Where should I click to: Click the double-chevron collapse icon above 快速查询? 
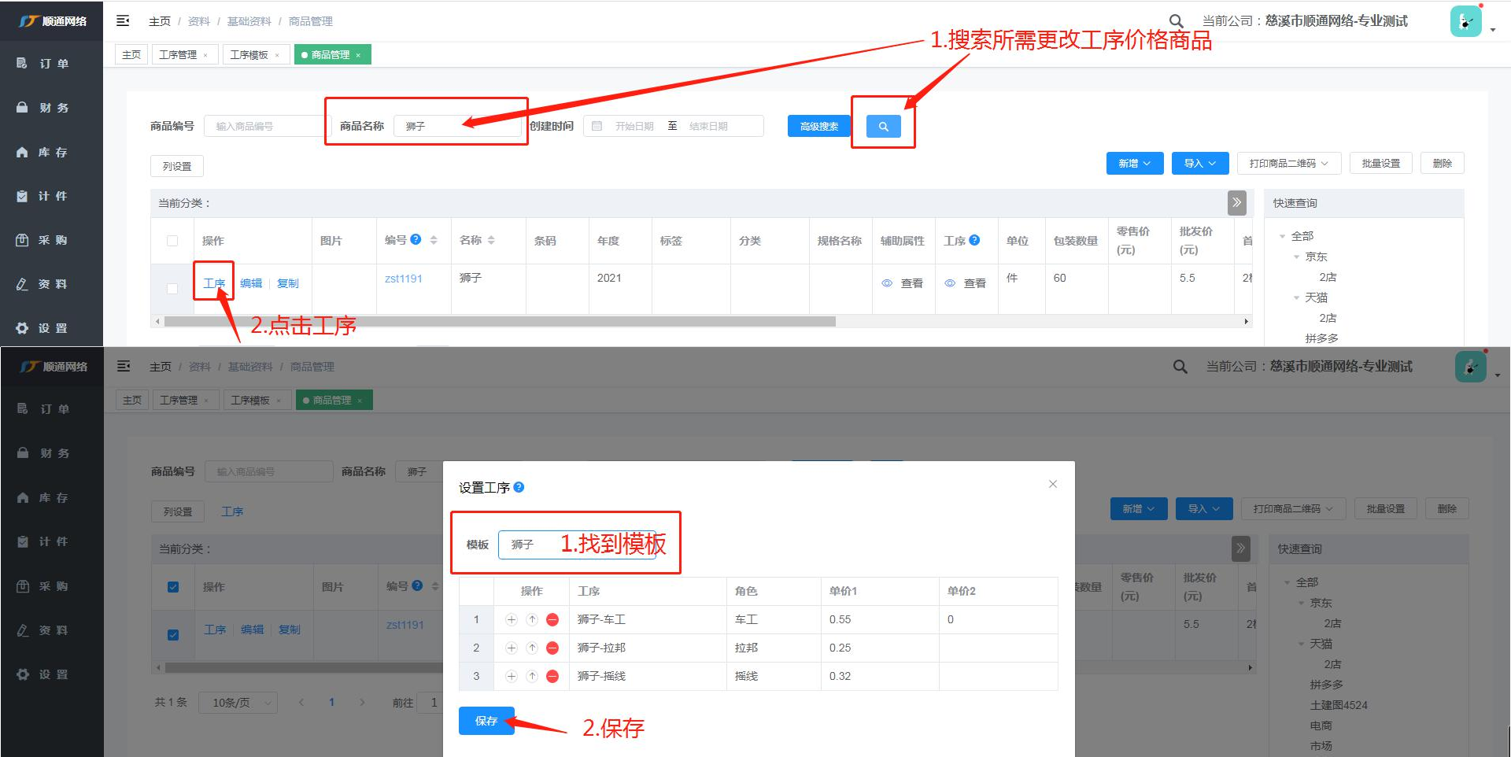pyautogui.click(x=1236, y=203)
